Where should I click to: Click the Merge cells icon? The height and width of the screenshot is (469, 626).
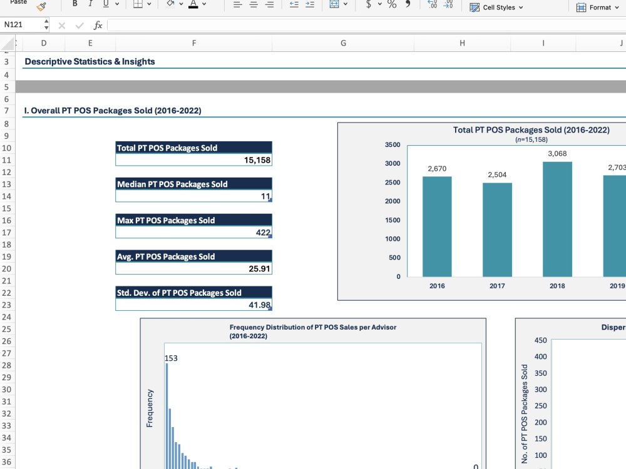(x=334, y=4)
